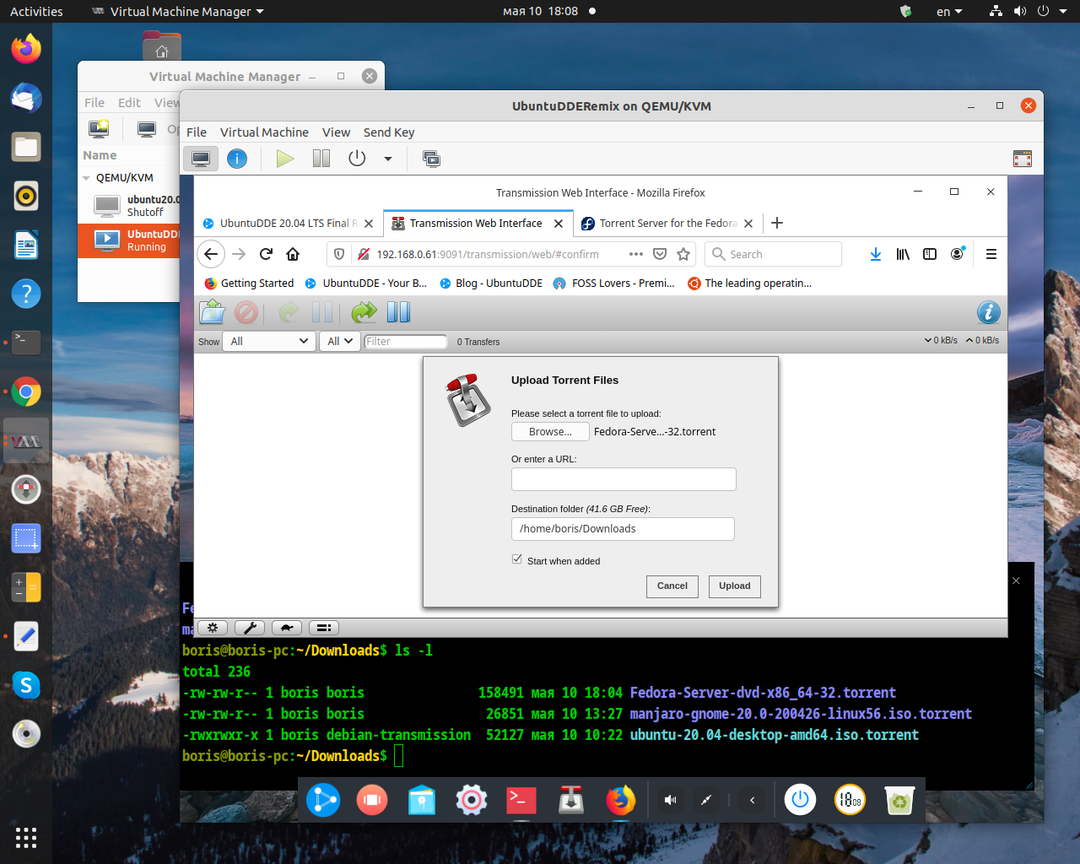Screen dimensions: 1080x864
Task: Open trash in guest dock
Action: 899,799
